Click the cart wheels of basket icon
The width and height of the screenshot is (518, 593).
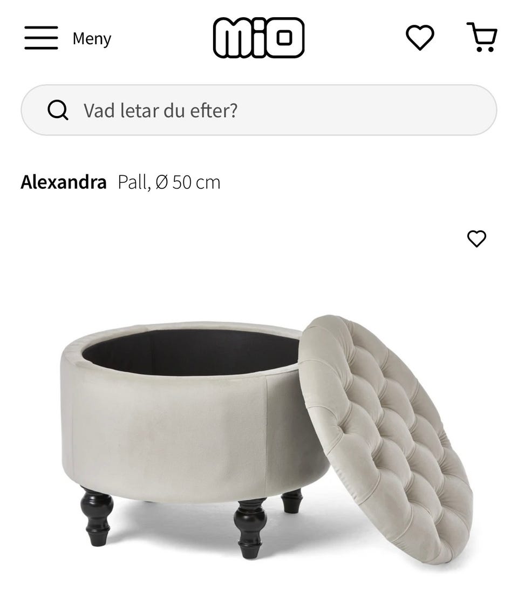coord(485,49)
